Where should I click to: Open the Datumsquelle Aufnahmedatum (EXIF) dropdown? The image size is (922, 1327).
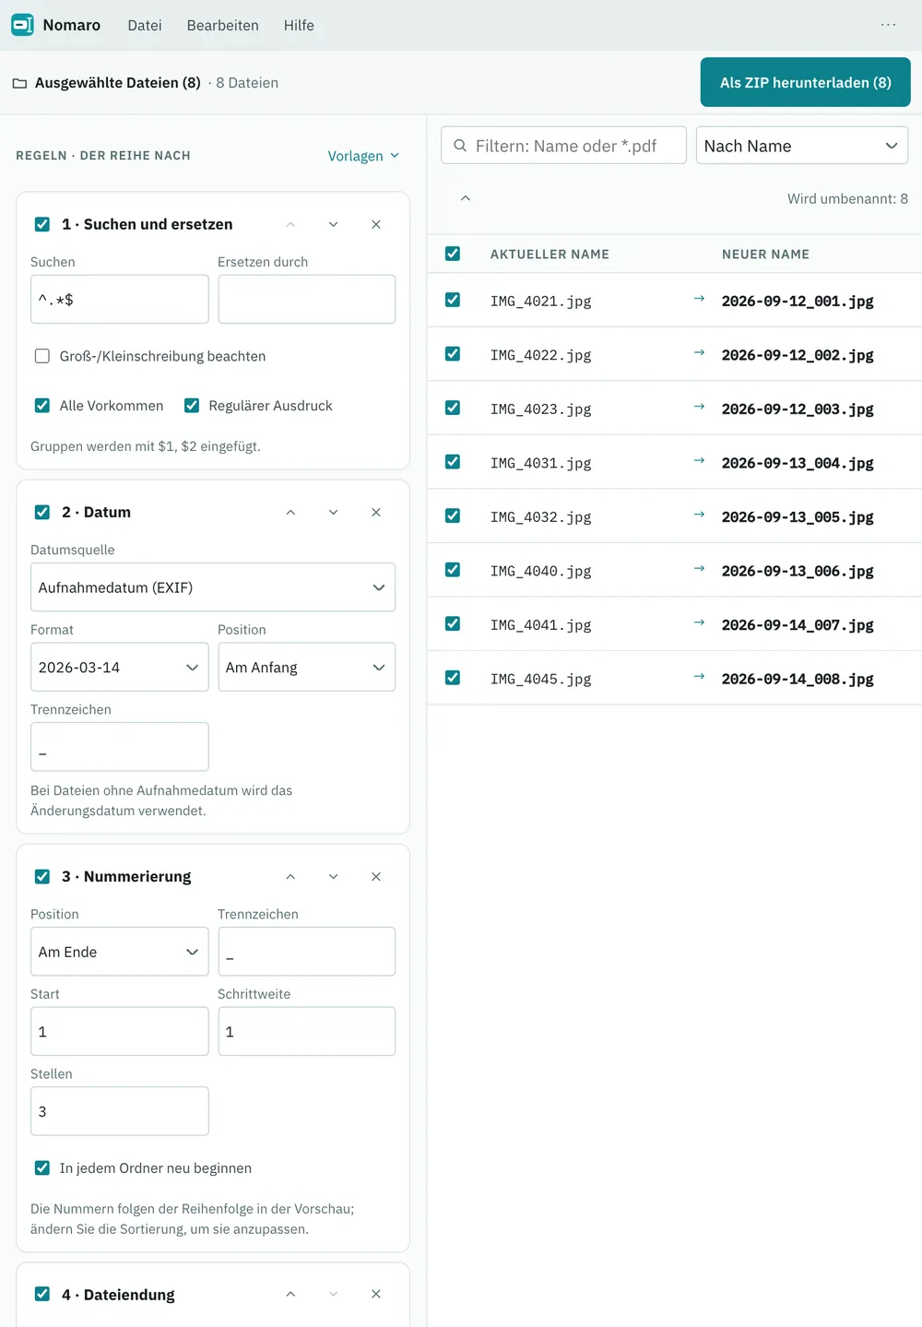[213, 587]
